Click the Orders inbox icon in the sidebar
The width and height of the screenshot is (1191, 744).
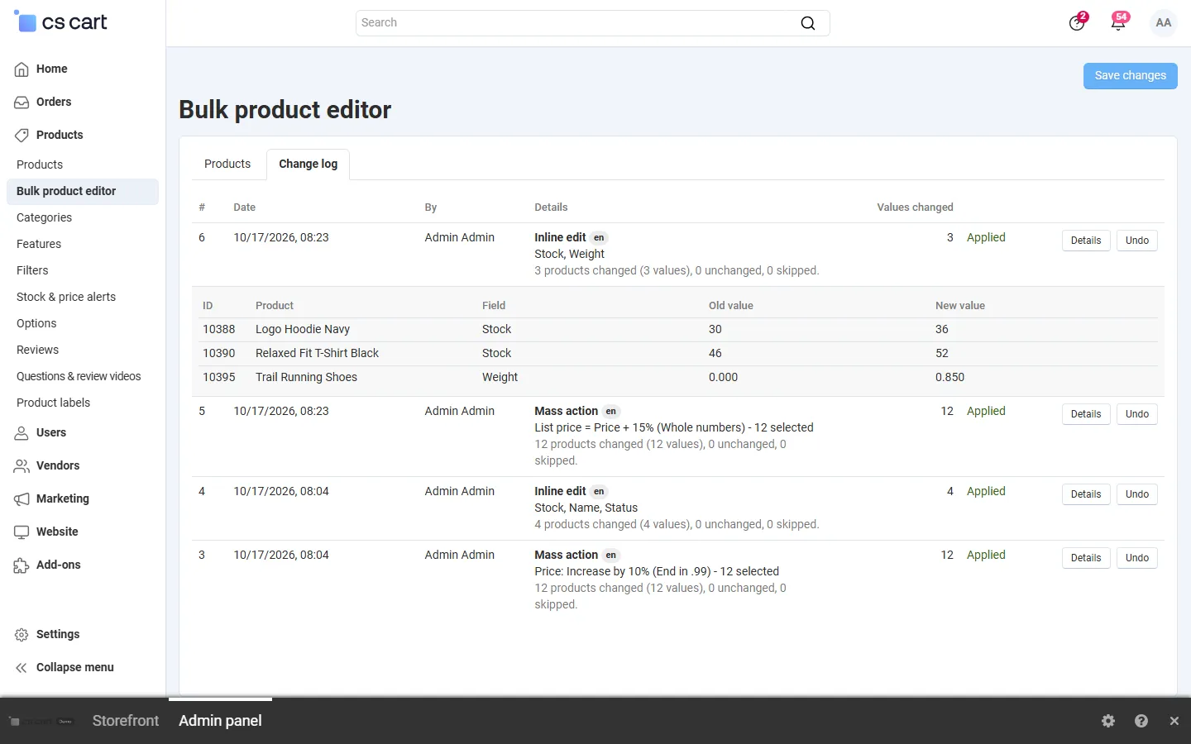click(x=22, y=103)
